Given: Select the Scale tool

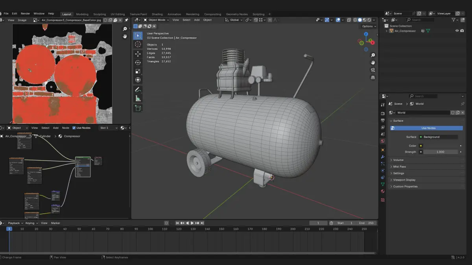Looking at the screenshot, I should 138,71.
